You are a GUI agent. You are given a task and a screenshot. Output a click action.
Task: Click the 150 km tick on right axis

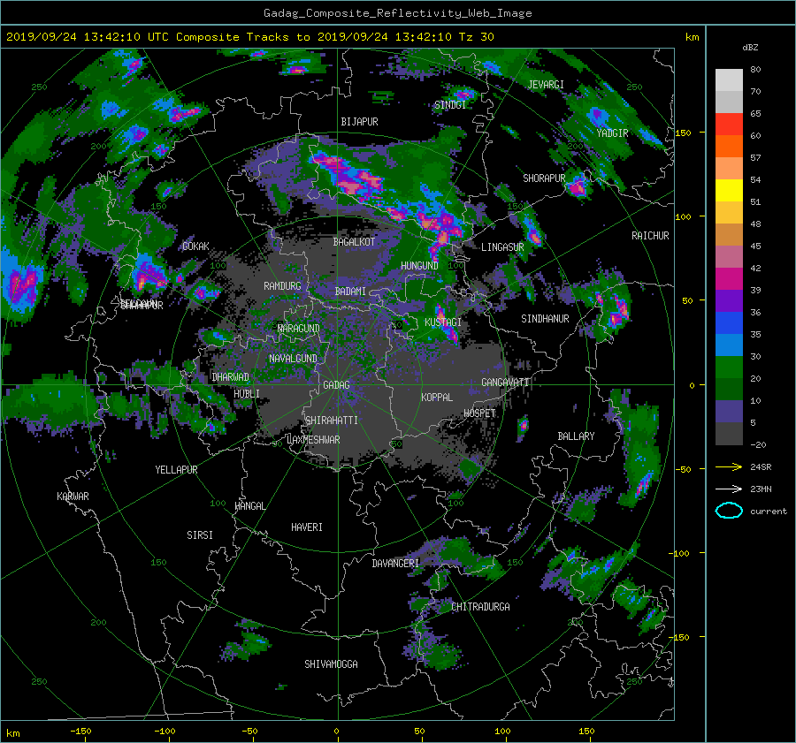683,133
